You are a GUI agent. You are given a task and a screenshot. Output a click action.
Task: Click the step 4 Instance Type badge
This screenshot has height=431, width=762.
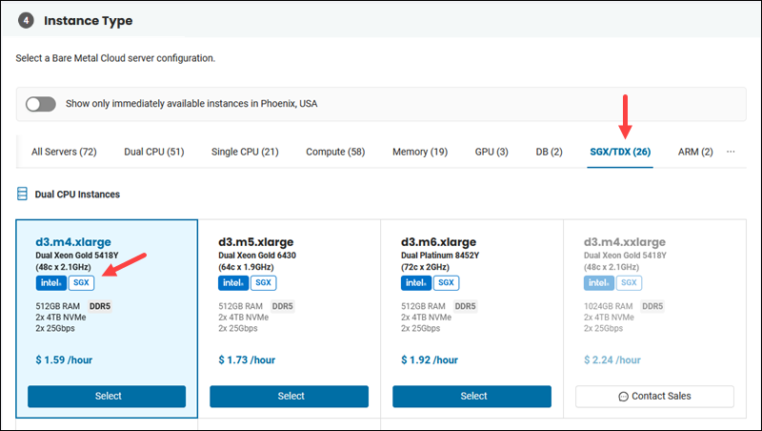tap(26, 20)
